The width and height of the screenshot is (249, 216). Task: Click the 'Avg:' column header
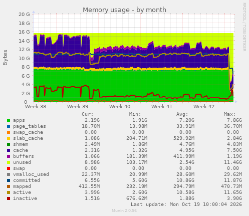(182, 114)
